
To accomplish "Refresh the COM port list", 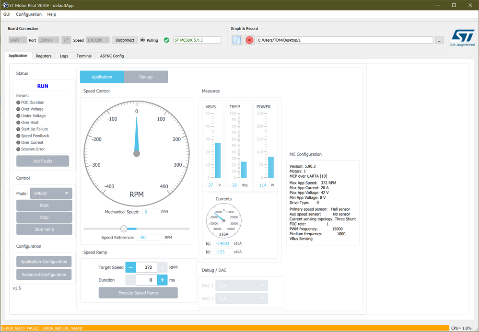I will (x=66, y=40).
